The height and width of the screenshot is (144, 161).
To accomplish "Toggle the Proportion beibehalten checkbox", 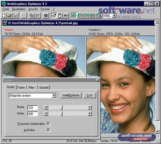I will click(x=49, y=124).
